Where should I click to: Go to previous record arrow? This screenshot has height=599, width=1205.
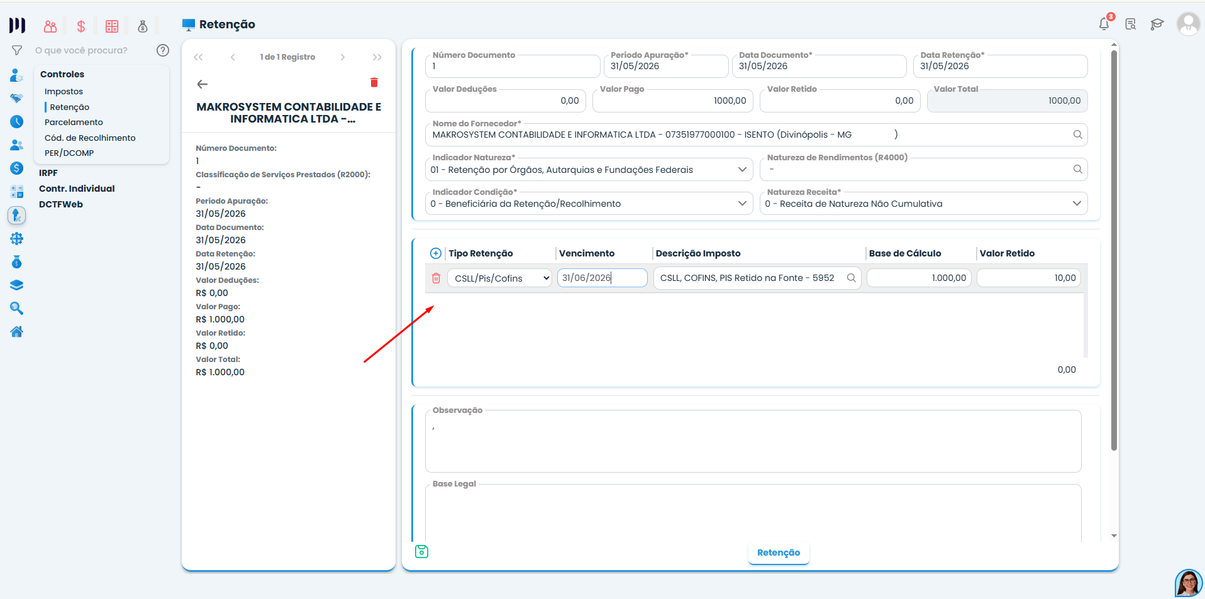(233, 57)
